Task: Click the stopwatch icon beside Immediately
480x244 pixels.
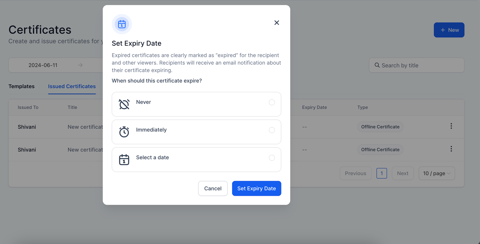Action: tap(124, 132)
